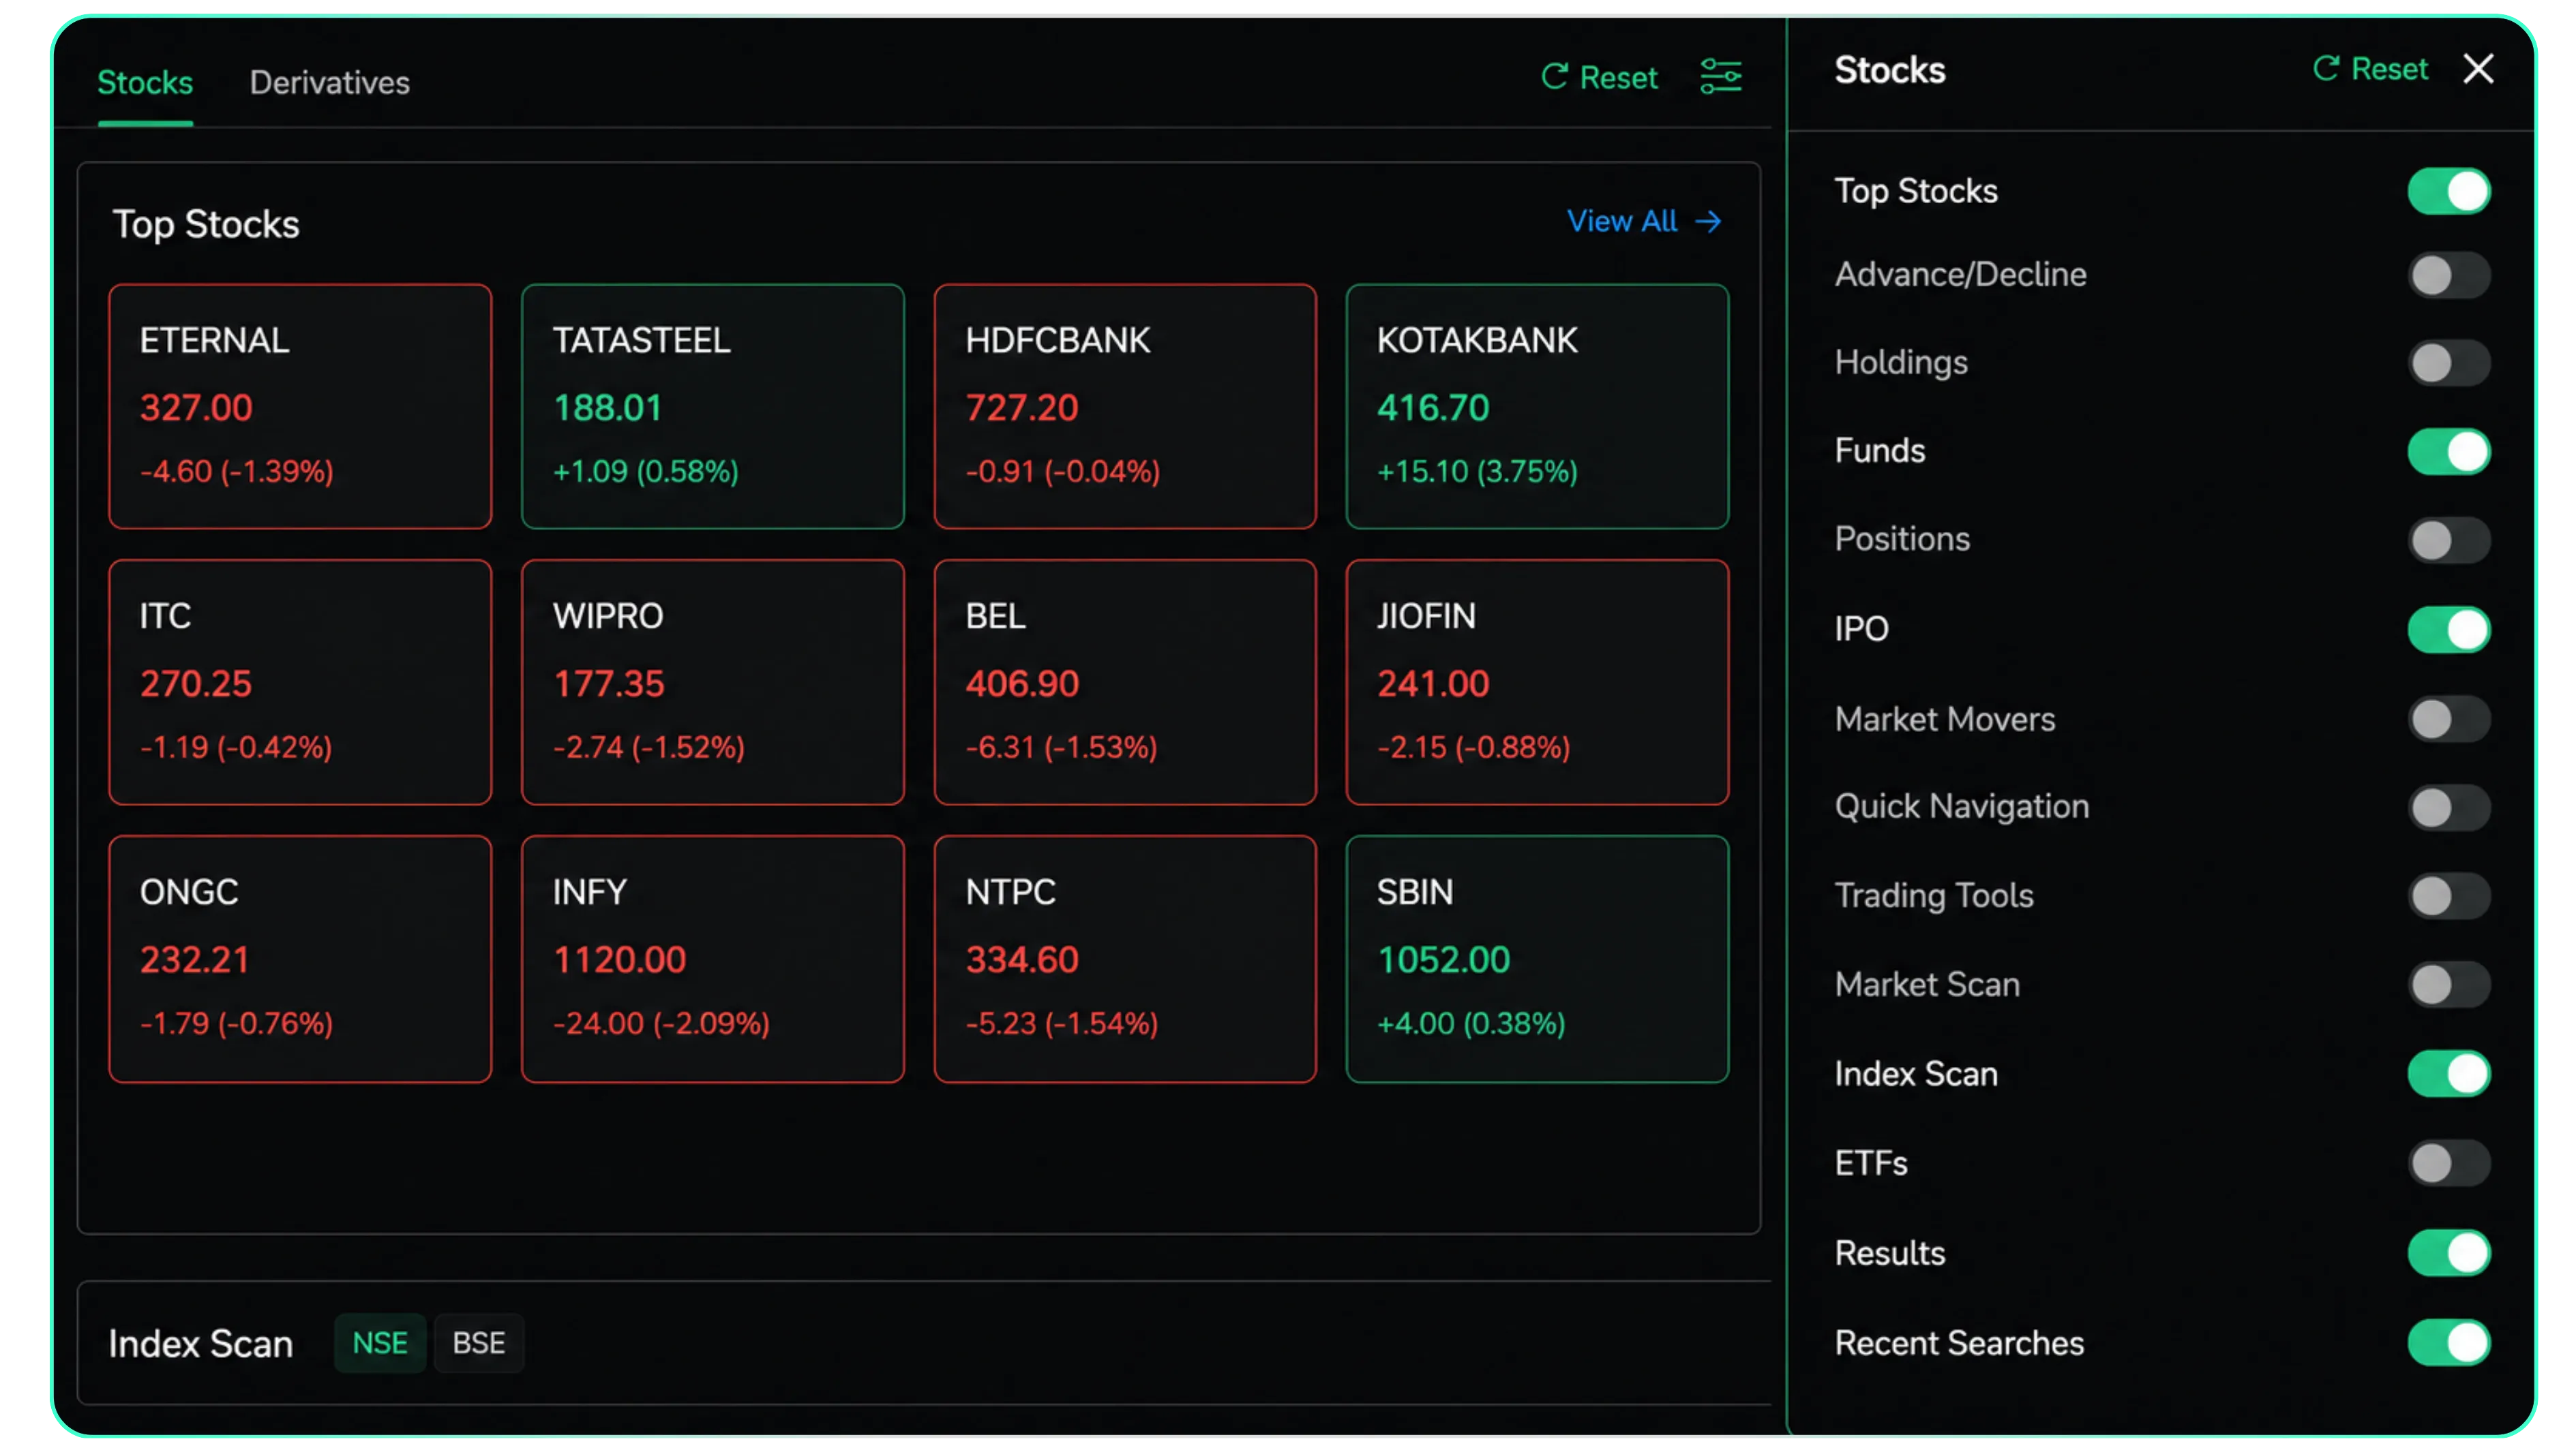Select the ONGC stock card
2576x1448 pixels.
point(300,959)
